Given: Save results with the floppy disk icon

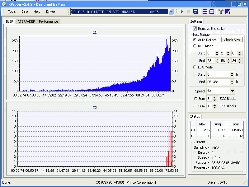Looking at the screenshot, I should click(195, 12).
